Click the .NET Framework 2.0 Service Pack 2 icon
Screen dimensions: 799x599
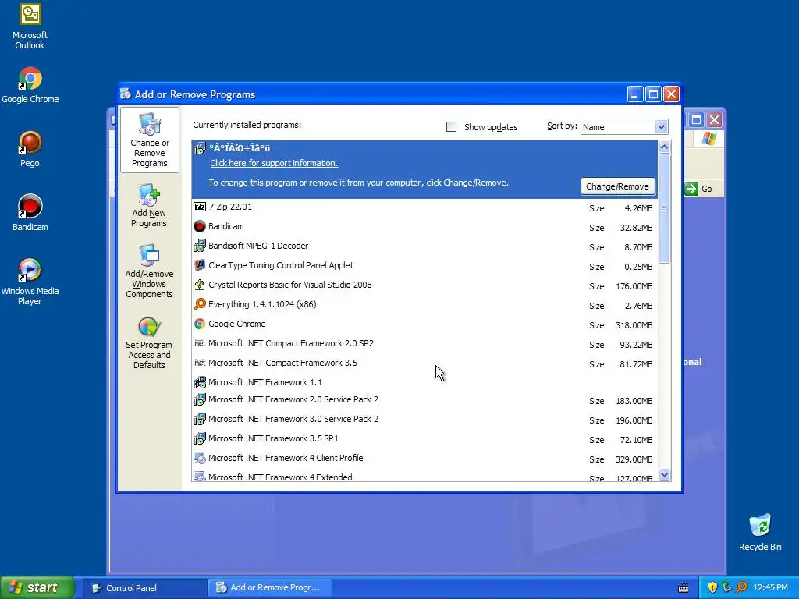point(200,400)
